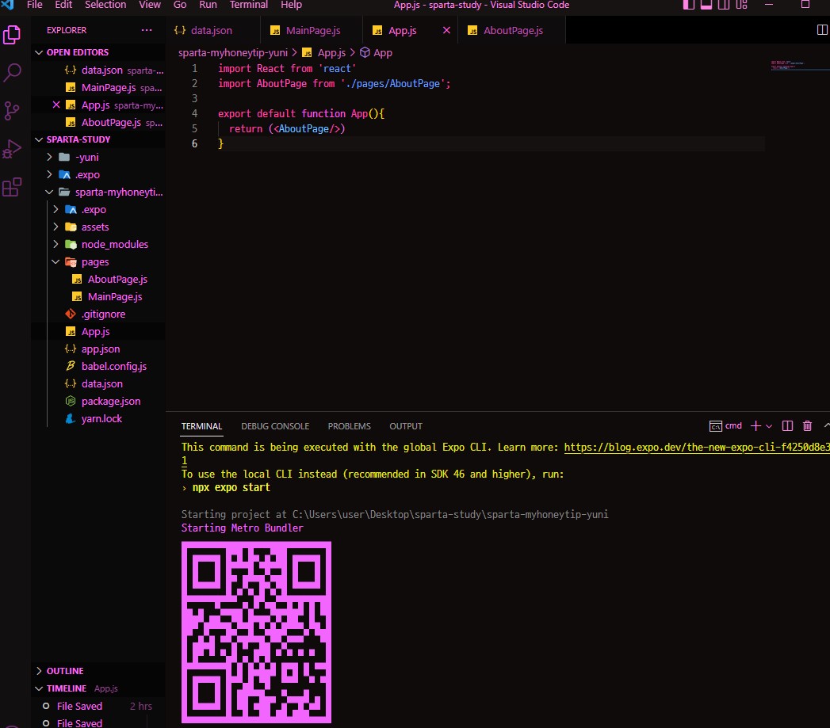Switch to the Problems panel tab
830x728 pixels.
[350, 426]
